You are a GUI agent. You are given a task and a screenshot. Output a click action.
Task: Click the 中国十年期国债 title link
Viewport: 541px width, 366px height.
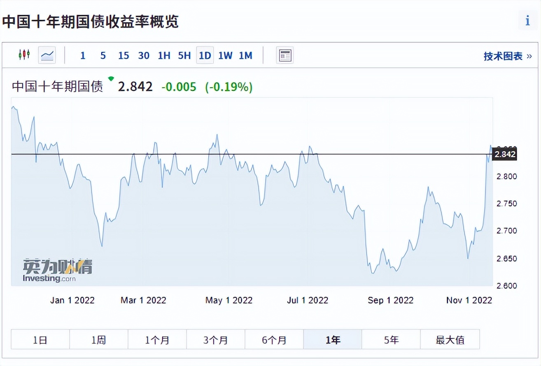click(57, 86)
